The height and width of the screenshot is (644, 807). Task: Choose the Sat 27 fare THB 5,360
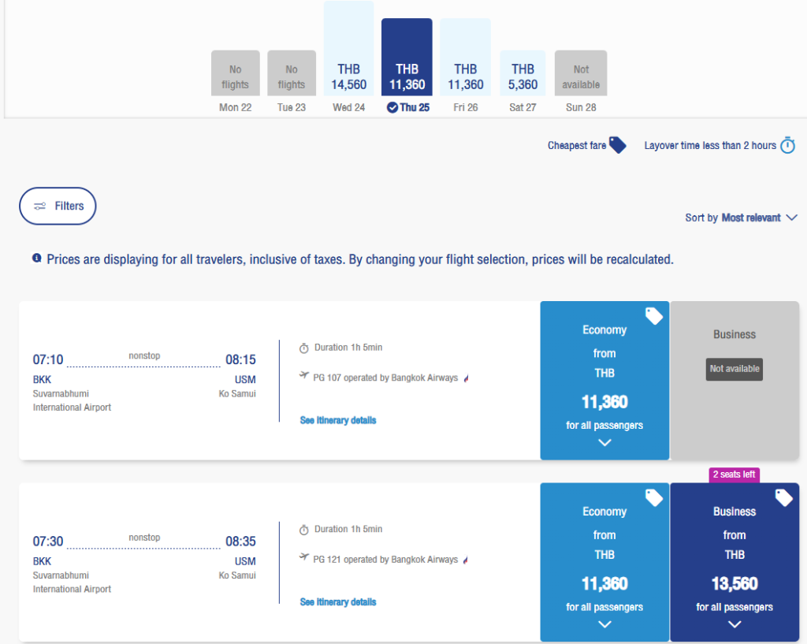[x=523, y=73]
